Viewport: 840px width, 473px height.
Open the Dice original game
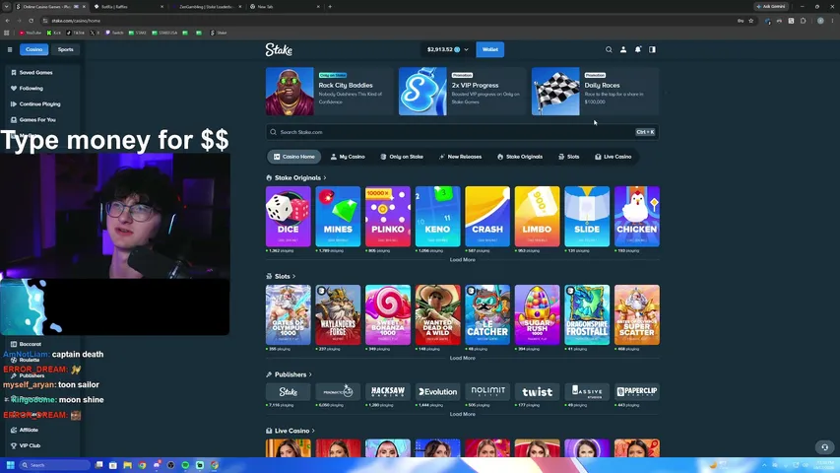coord(289,217)
